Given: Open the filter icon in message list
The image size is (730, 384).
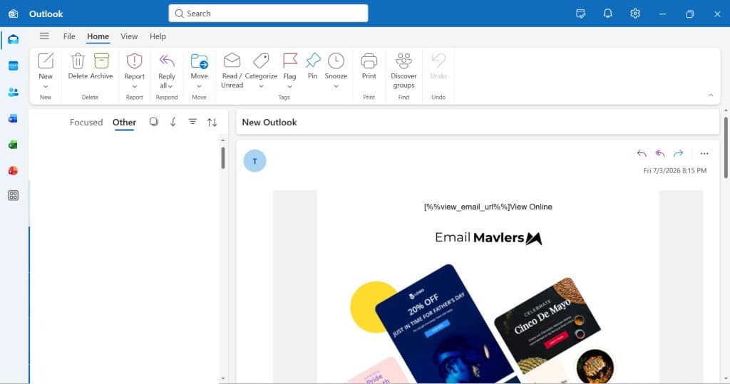Looking at the screenshot, I should [192, 122].
